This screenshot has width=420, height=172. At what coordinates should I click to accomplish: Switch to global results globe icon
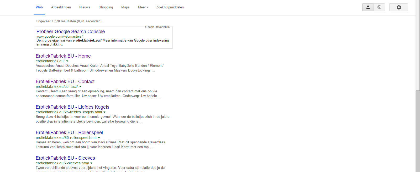(x=379, y=7)
